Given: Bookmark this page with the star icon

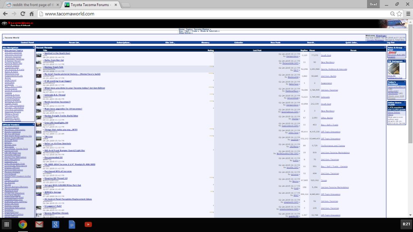Looking at the screenshot, I should (399, 14).
